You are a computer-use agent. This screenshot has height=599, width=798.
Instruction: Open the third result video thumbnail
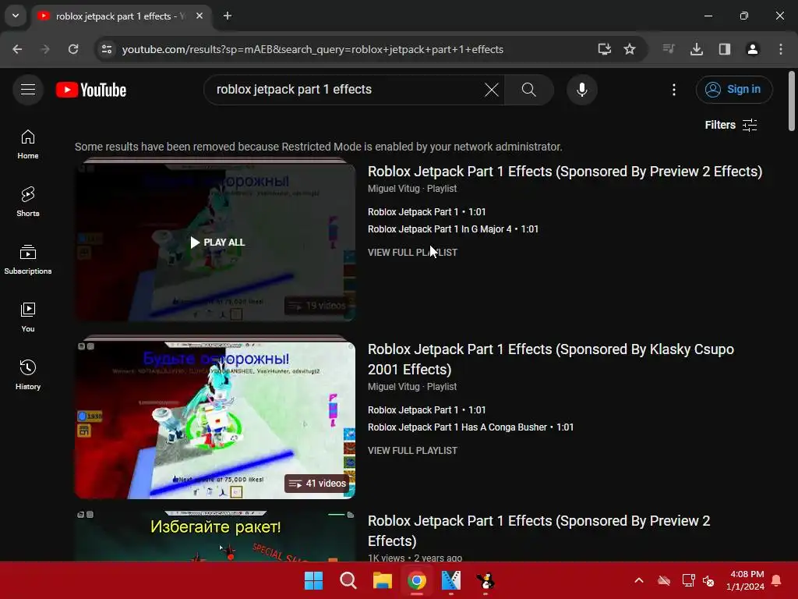tap(215, 536)
